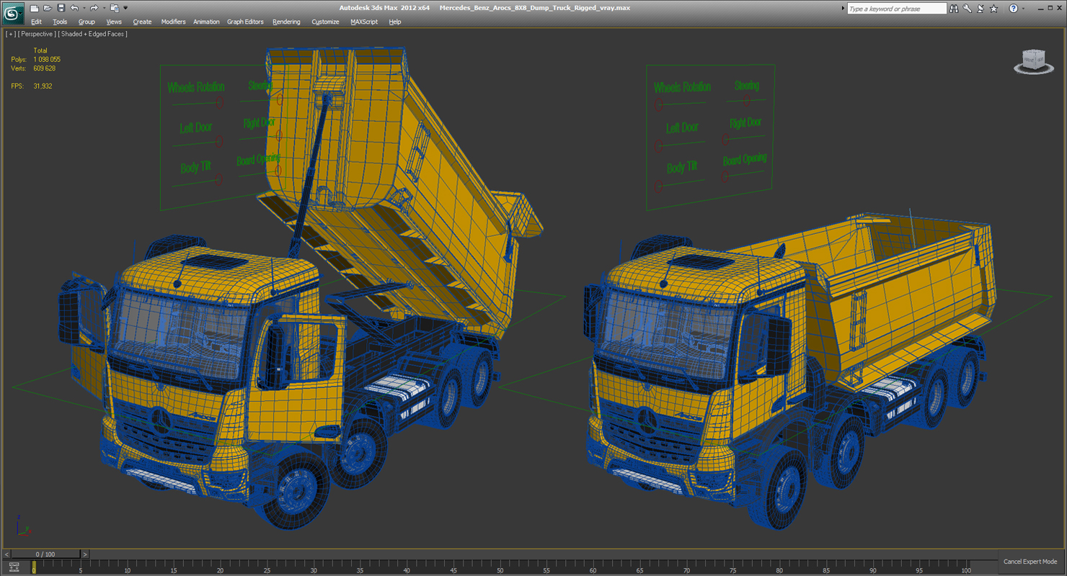The height and width of the screenshot is (576, 1067).
Task: Click the binoculars search icon
Action: pyautogui.click(x=954, y=9)
